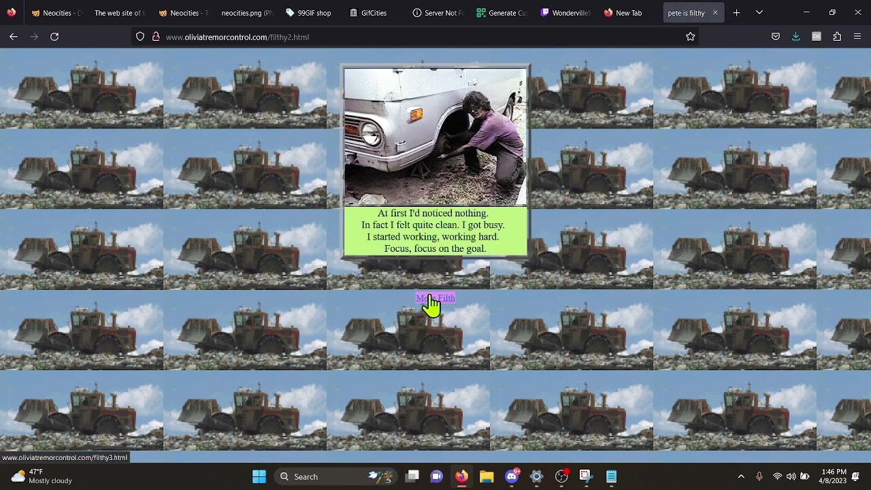The width and height of the screenshot is (871, 490).
Task: Bookmark this page with the star
Action: (x=690, y=37)
